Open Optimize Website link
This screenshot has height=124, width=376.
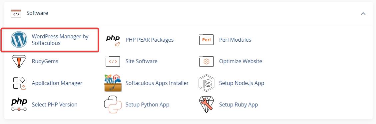pos(240,61)
